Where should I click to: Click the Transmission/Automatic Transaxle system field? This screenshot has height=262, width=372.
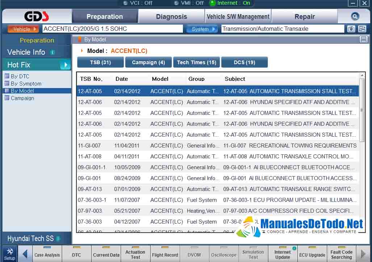(283, 29)
